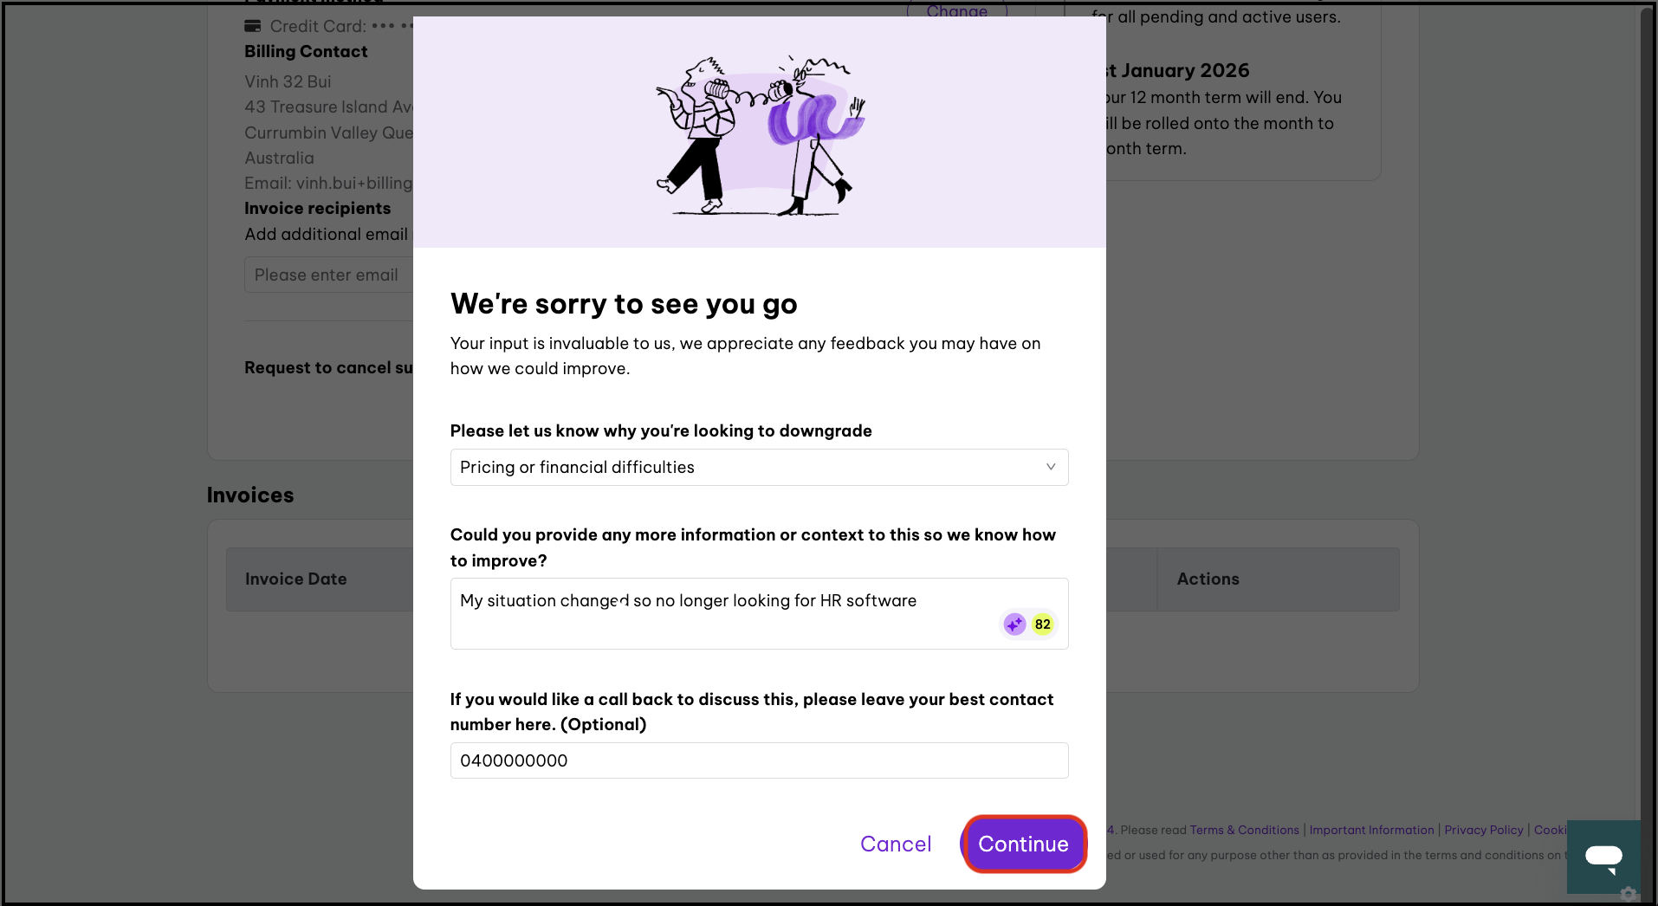The height and width of the screenshot is (906, 1658).
Task: Cancel the downgrade feedback dialog
Action: (x=895, y=844)
